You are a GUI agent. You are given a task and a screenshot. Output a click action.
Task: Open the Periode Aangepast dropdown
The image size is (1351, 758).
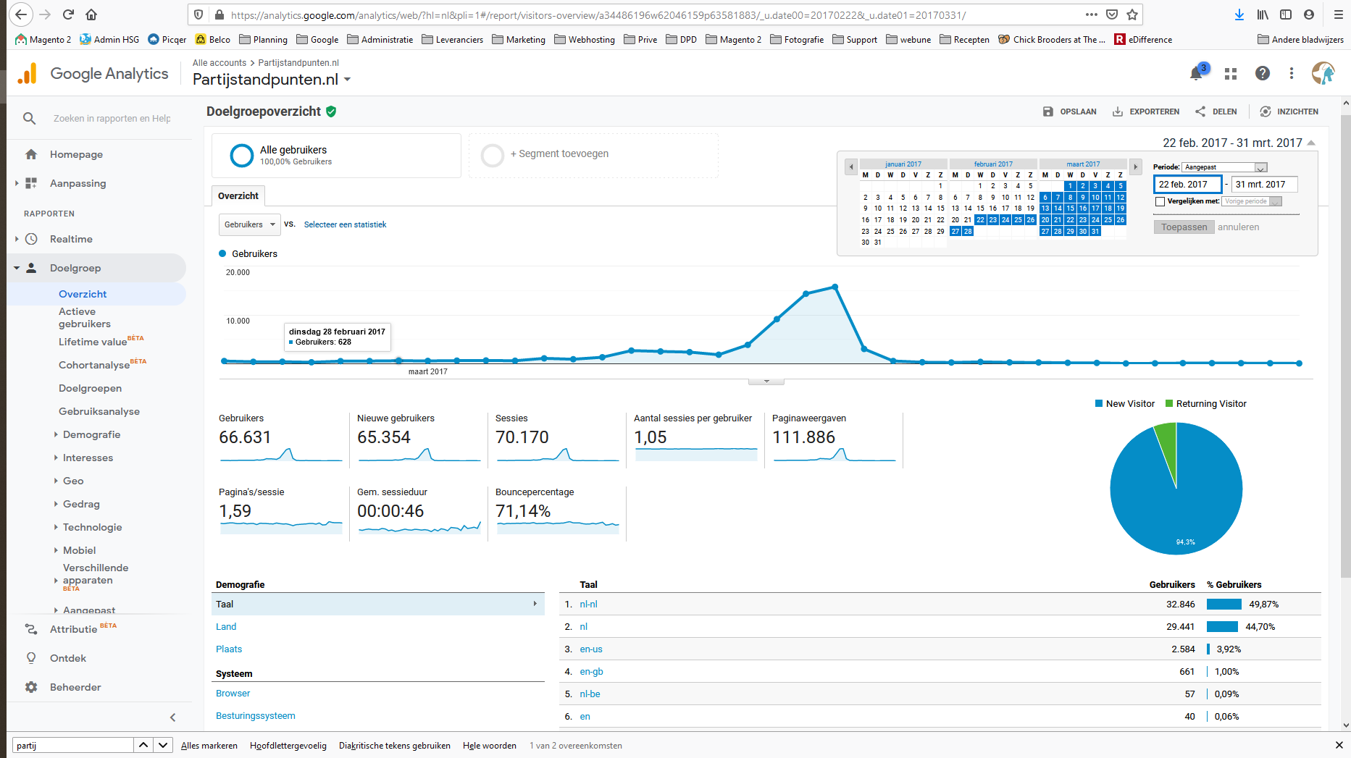(1224, 167)
